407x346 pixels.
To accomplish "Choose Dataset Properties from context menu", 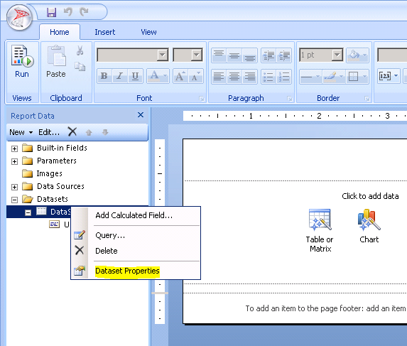I will 127,271.
